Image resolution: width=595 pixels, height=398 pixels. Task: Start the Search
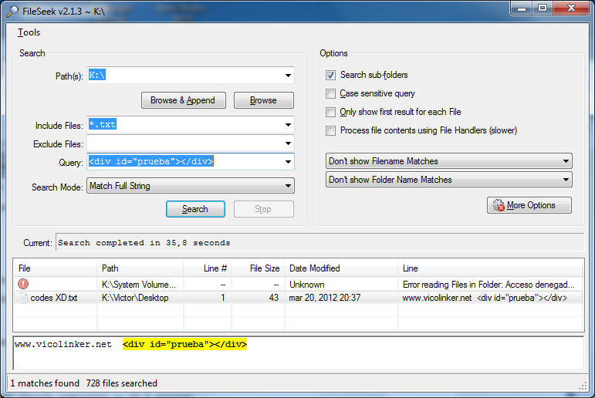point(195,209)
